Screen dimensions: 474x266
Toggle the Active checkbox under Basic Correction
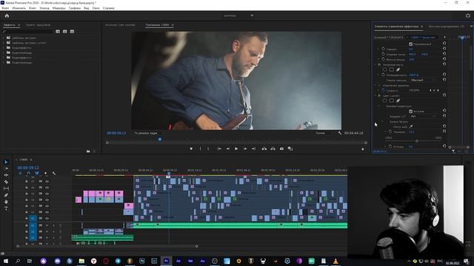tap(410, 112)
